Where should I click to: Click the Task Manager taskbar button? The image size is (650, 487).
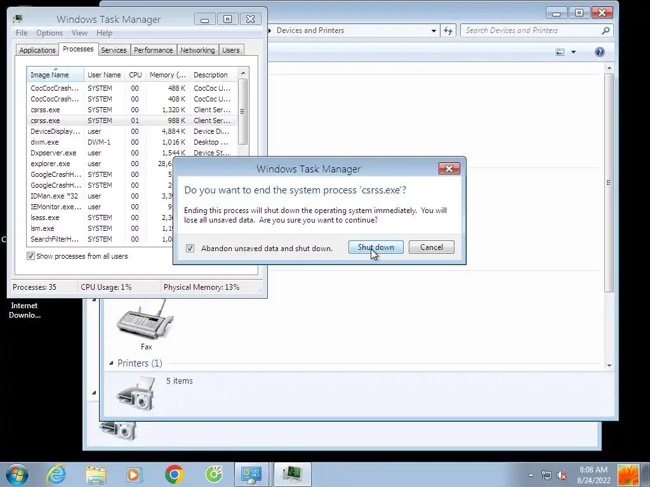pos(293,474)
